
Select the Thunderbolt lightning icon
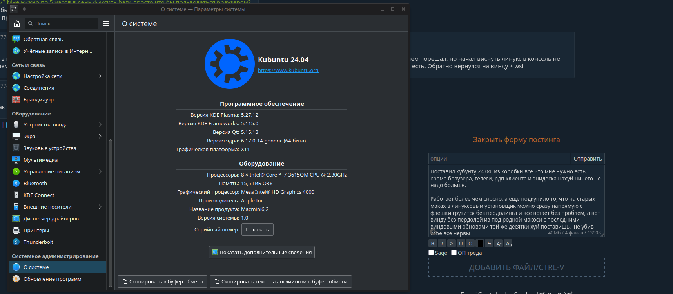[16, 242]
